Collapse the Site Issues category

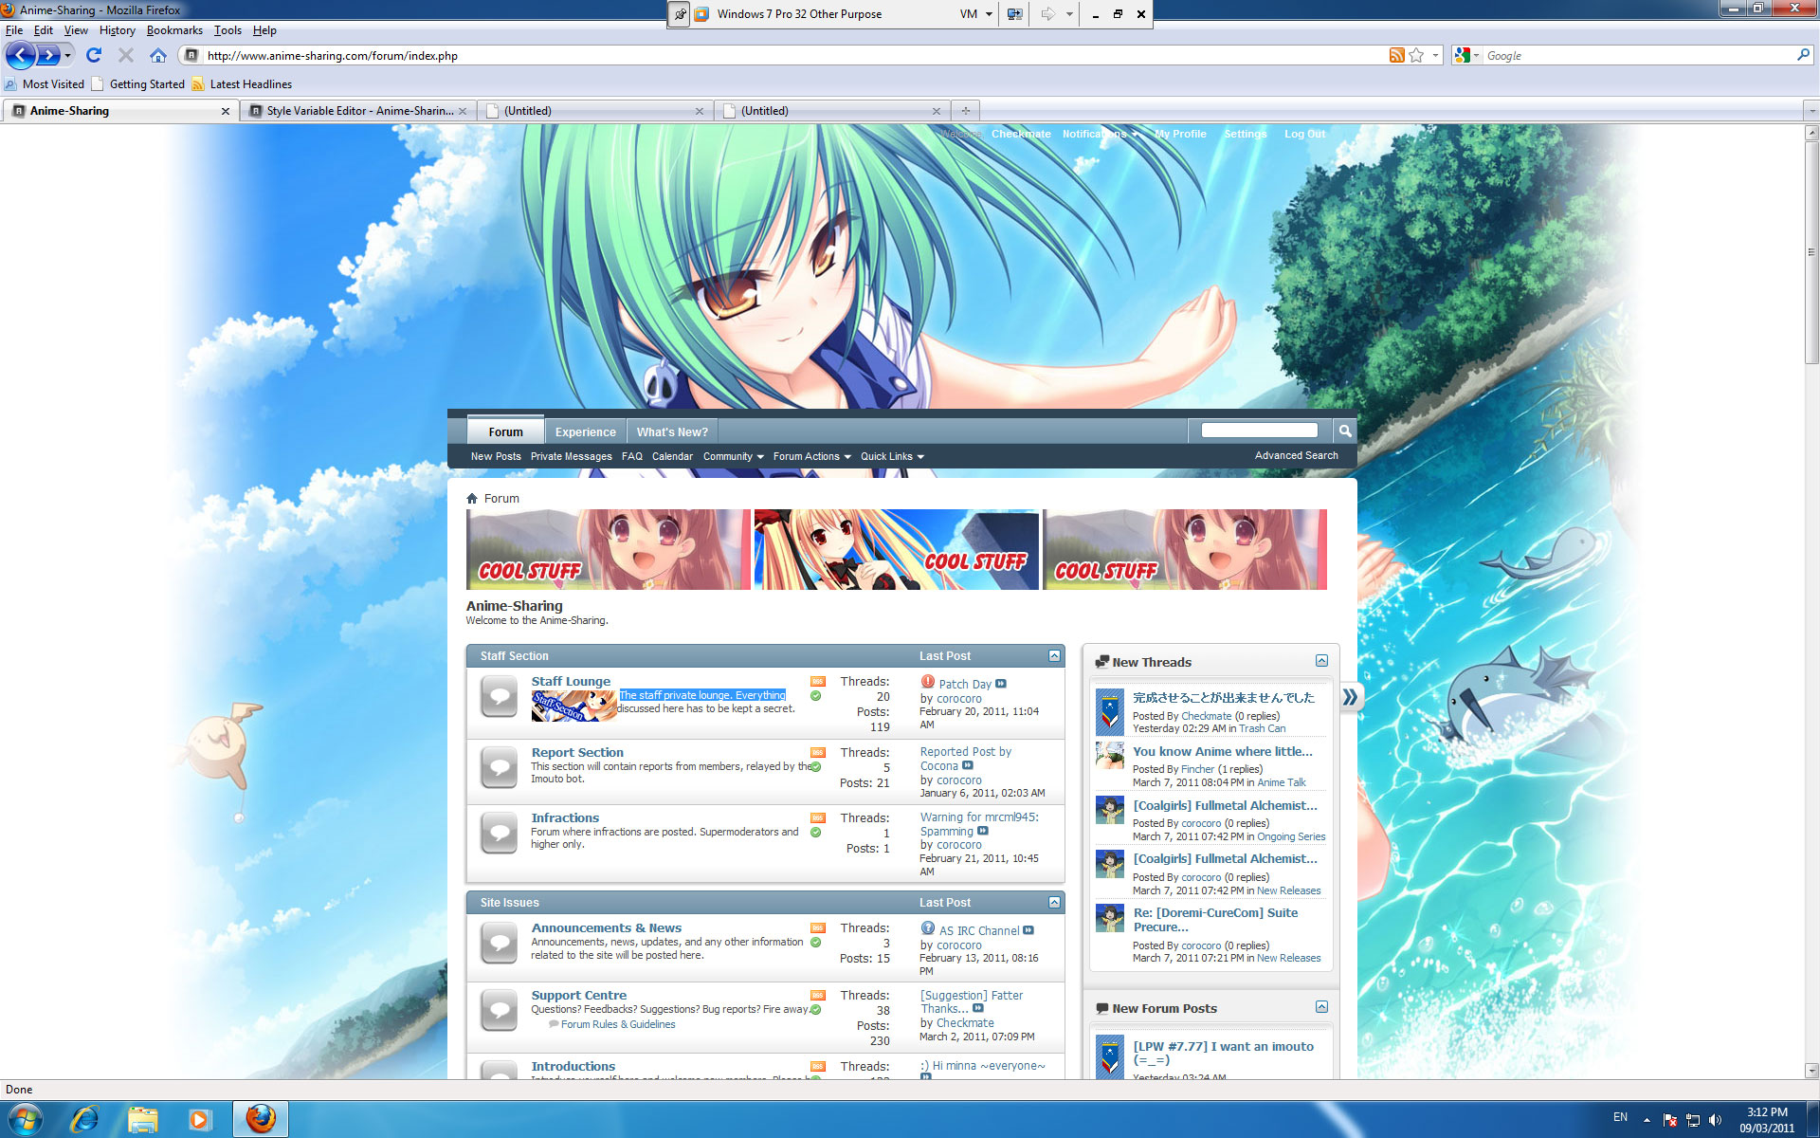click(1054, 903)
